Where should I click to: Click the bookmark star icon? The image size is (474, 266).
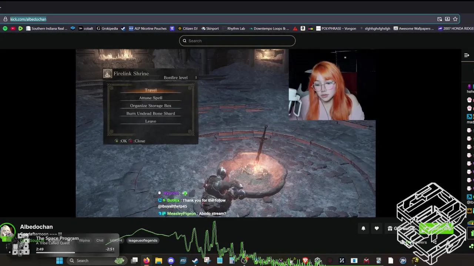455,19
